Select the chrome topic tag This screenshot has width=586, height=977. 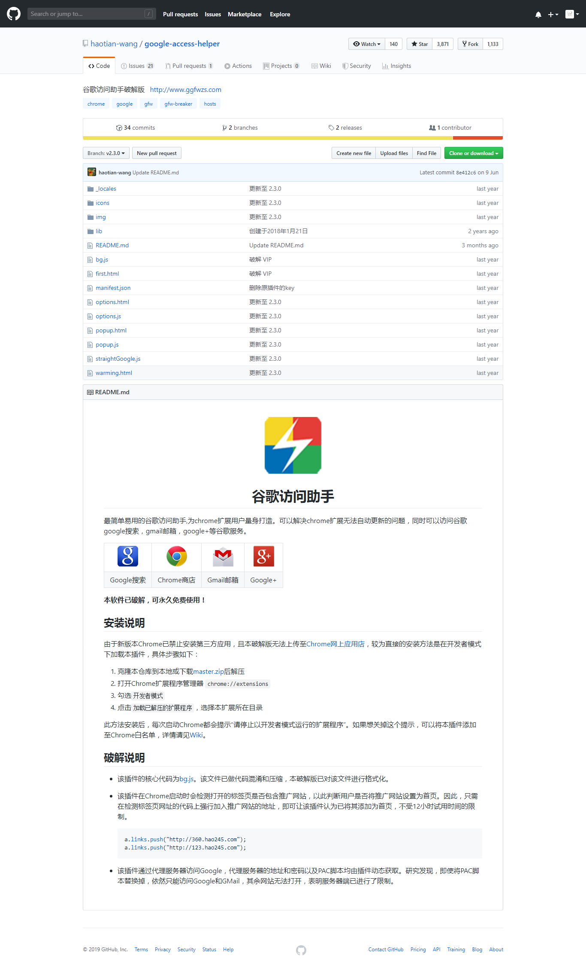point(96,103)
